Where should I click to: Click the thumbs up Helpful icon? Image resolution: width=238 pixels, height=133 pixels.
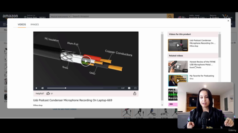coord(48,93)
